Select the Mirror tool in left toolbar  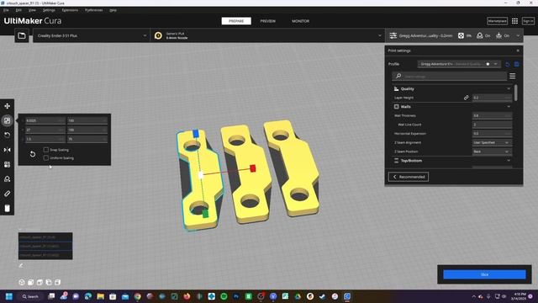point(7,150)
